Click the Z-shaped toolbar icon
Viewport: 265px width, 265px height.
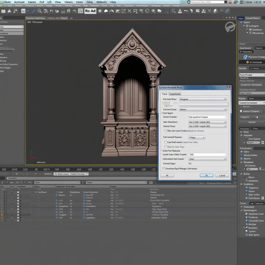pos(124,11)
